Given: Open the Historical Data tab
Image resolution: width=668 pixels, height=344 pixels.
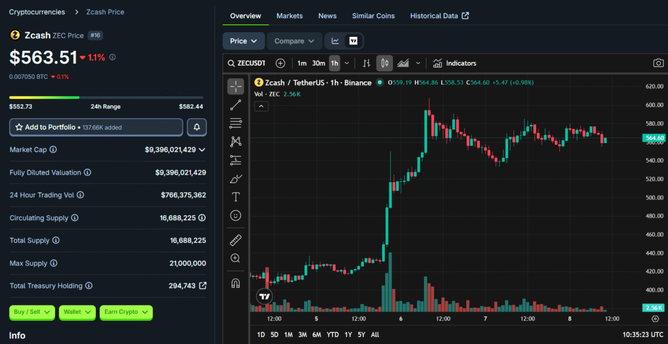Looking at the screenshot, I should pyautogui.click(x=439, y=16).
